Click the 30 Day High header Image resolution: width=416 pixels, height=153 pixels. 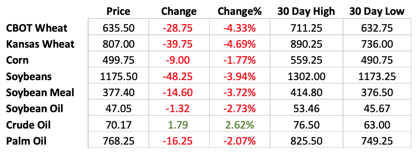click(x=306, y=11)
